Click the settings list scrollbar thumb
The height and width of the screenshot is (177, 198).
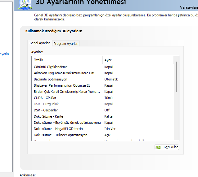coord(176,77)
